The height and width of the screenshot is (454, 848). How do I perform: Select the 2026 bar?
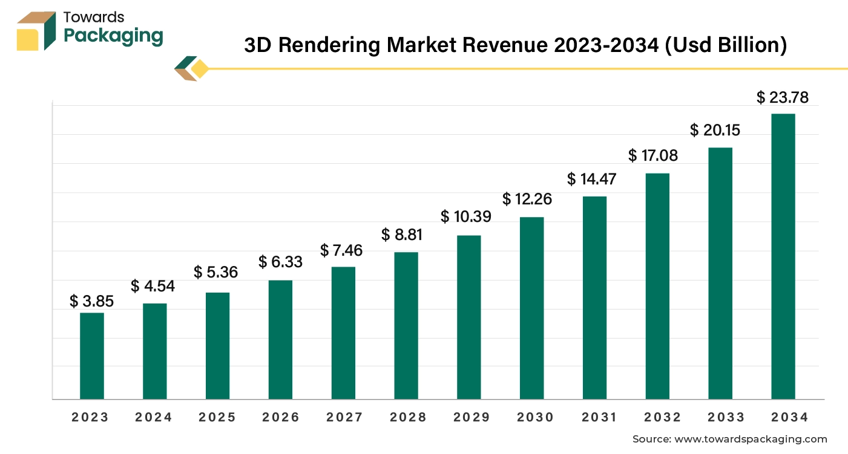[281, 340]
